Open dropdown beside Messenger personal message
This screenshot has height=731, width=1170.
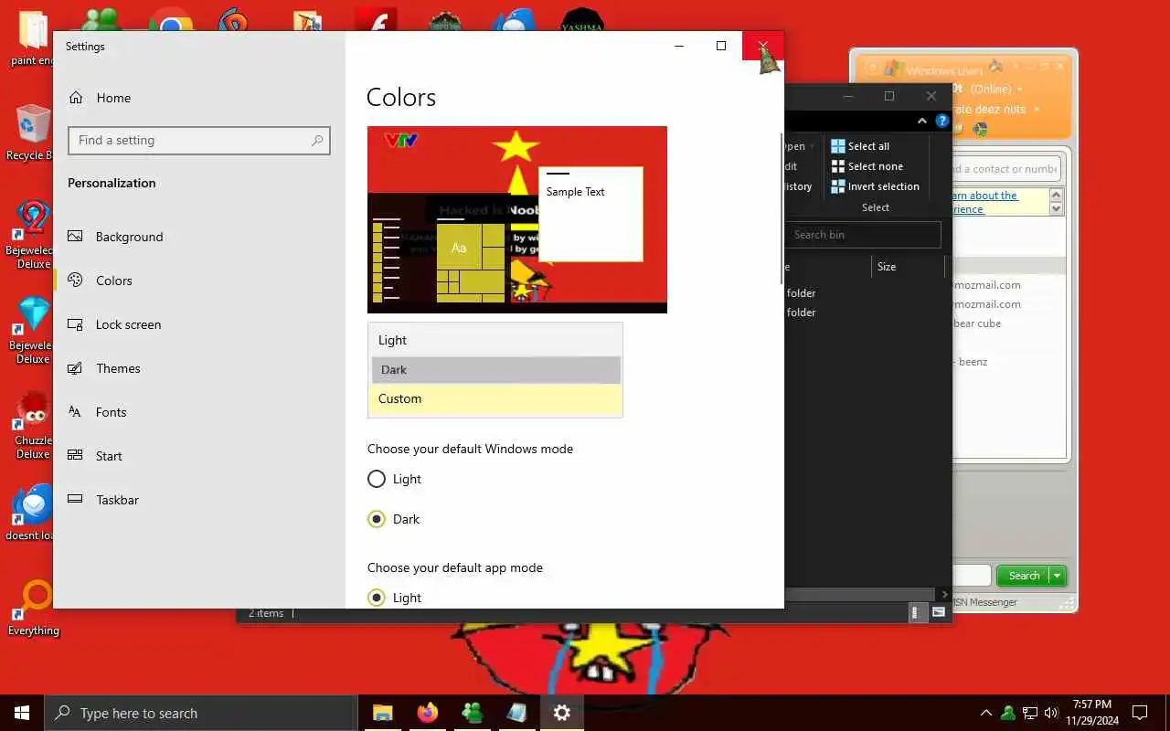point(1036,110)
